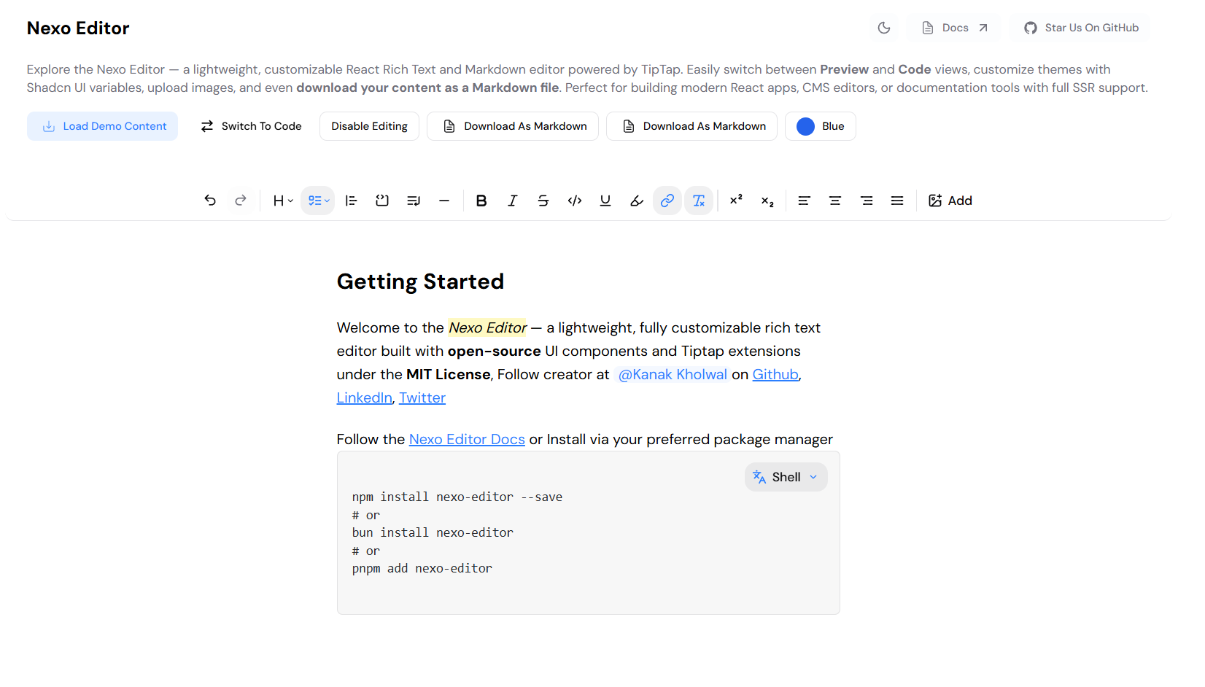Open the list style dropdown
The height and width of the screenshot is (687, 1205).
pos(317,201)
